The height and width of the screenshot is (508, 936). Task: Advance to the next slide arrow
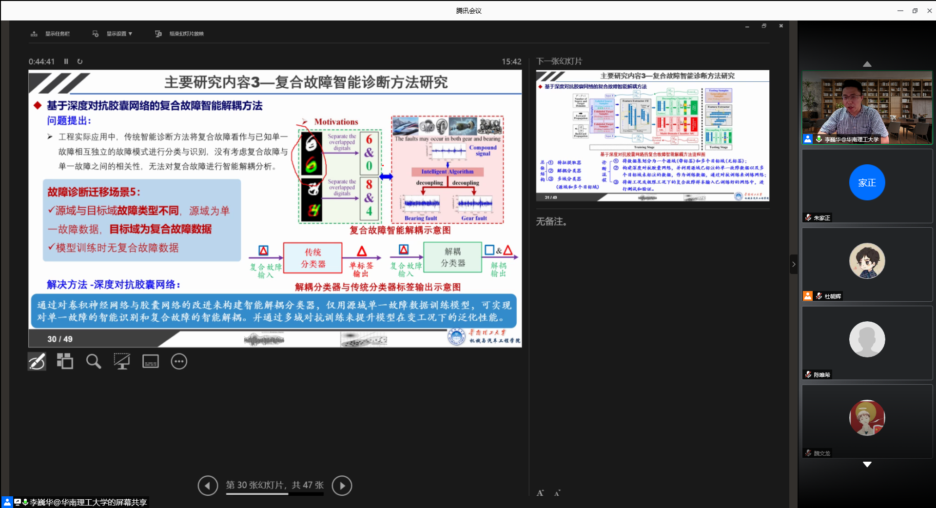click(342, 486)
